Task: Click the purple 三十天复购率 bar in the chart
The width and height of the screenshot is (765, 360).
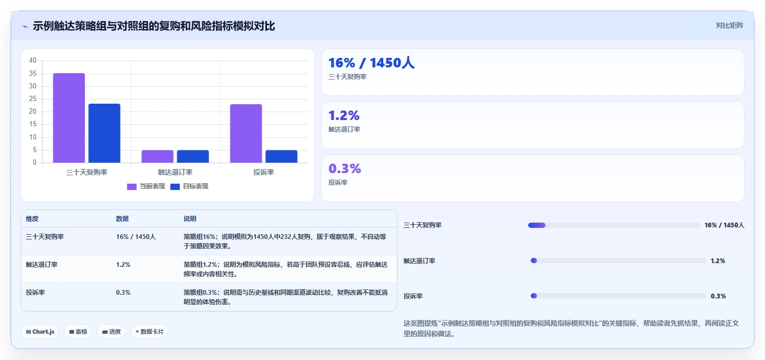Action: 69,118
